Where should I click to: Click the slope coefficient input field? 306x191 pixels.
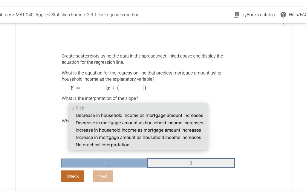point(94,88)
